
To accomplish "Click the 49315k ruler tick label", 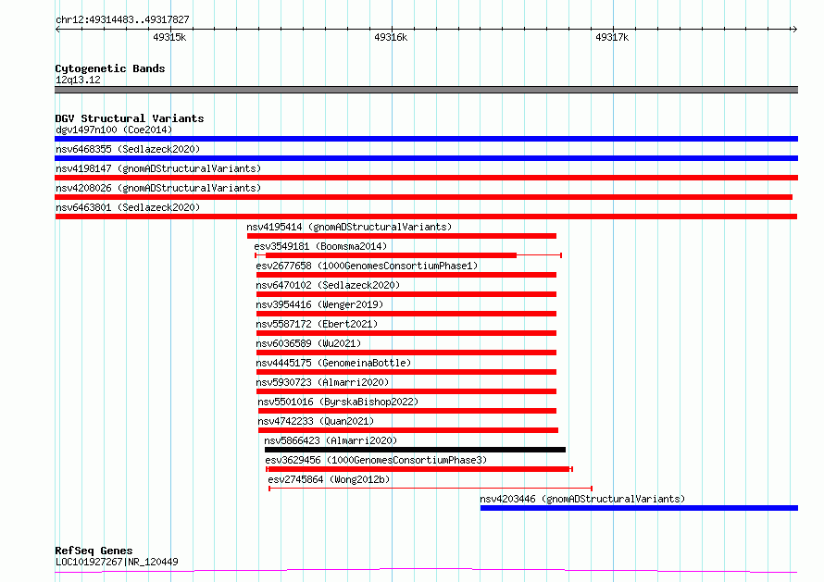I will (169, 37).
